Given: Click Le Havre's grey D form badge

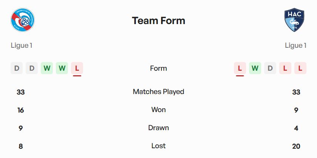Looking at the screenshot, I should click(x=270, y=68).
